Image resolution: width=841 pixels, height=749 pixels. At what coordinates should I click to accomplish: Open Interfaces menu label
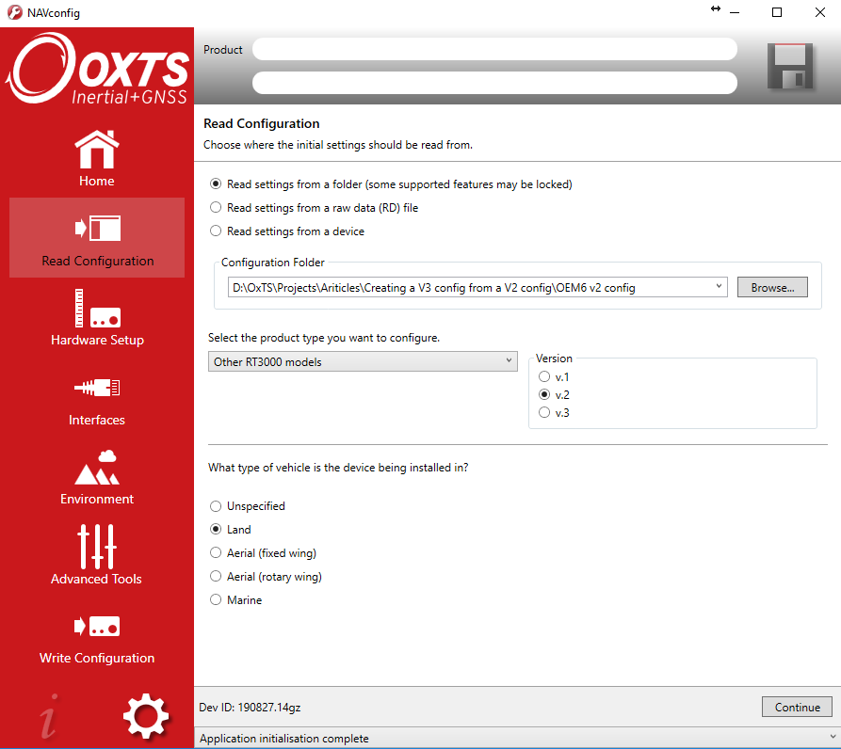coord(97,420)
